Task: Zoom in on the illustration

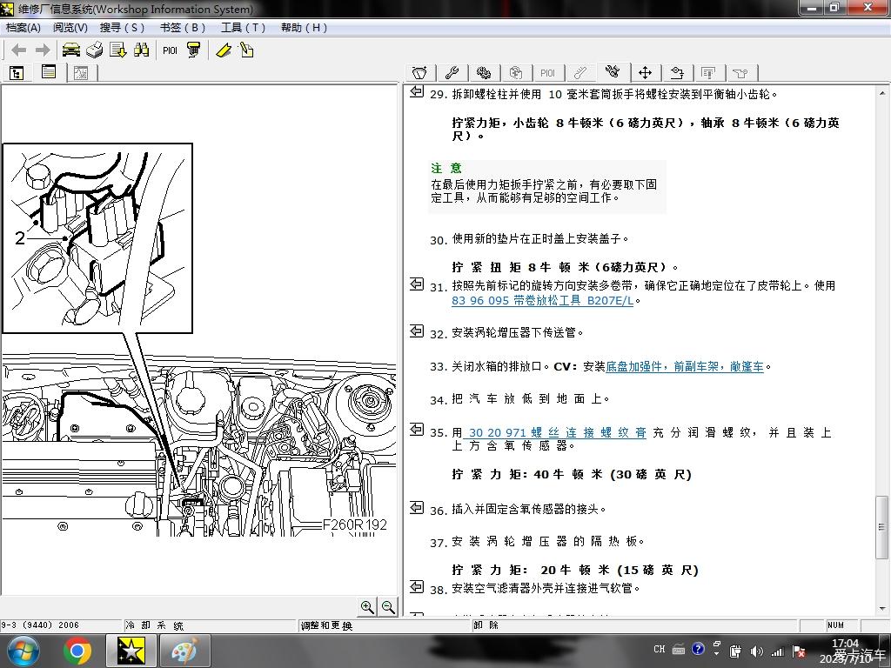Action: (368, 606)
